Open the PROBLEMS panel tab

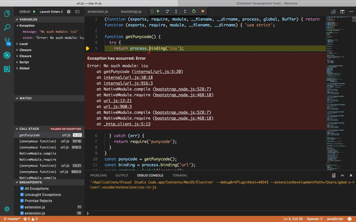pos(98,175)
